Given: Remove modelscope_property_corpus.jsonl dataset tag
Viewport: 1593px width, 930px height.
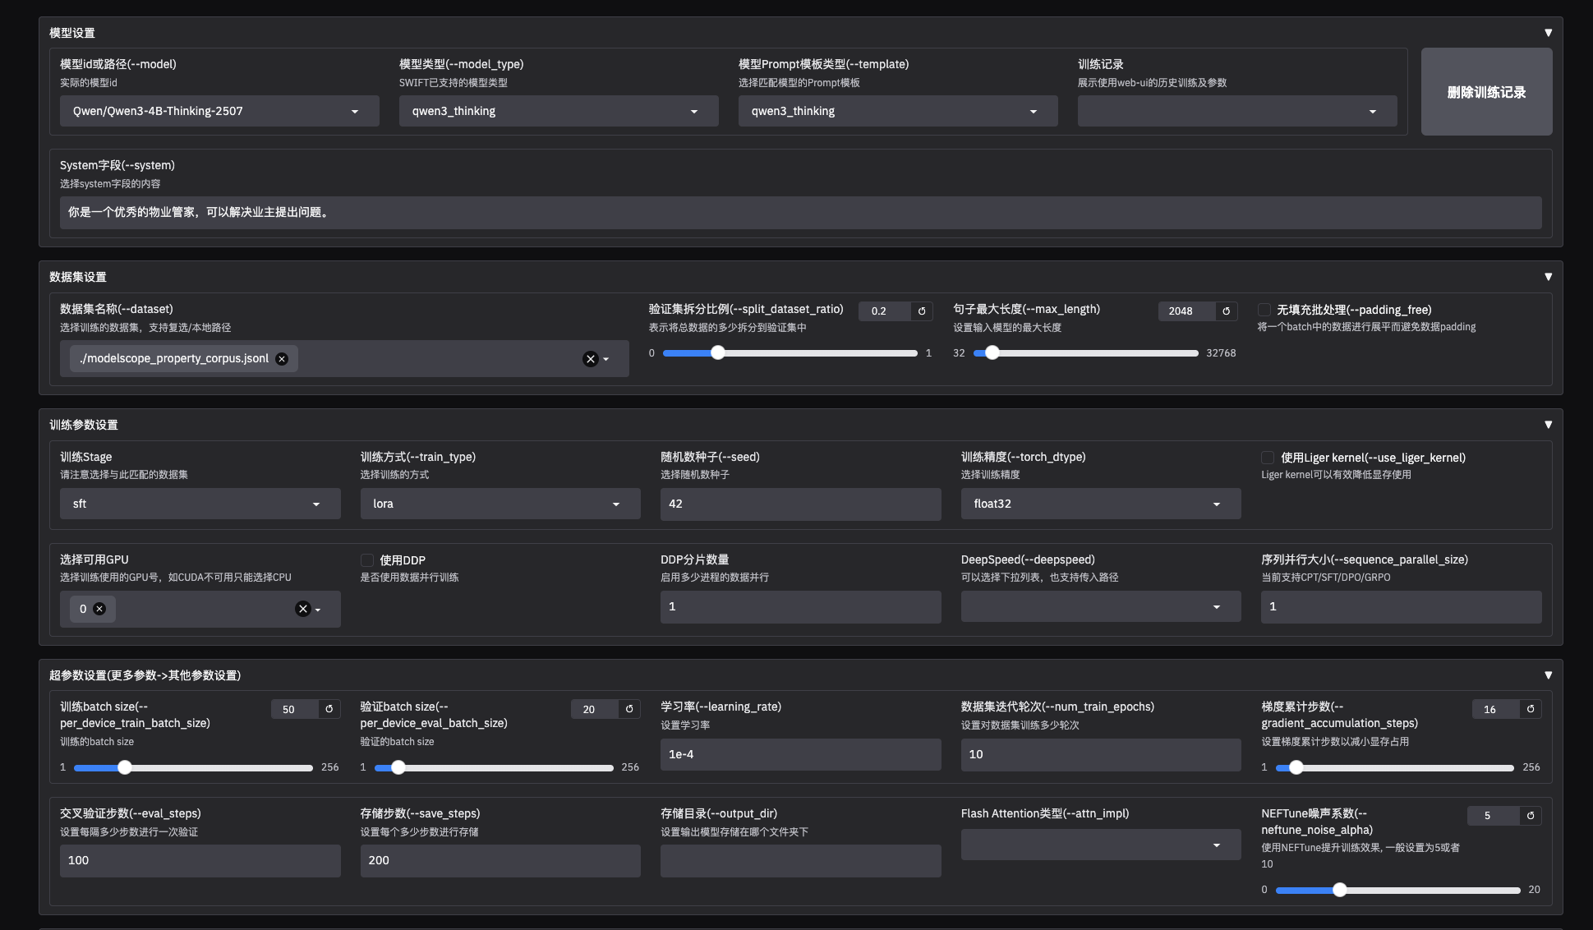Looking at the screenshot, I should pos(282,359).
